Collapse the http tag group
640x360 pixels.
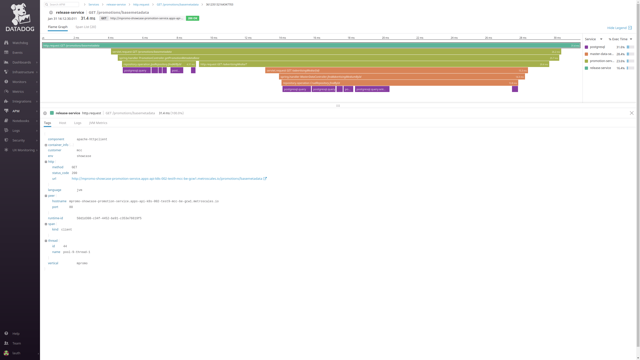click(x=46, y=162)
